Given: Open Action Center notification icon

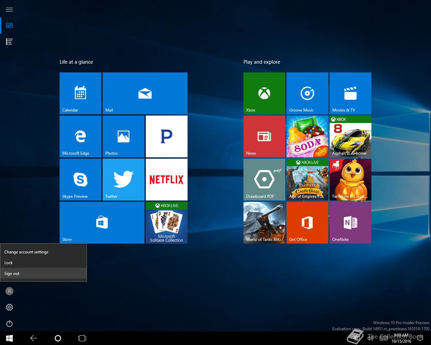Looking at the screenshot, I should coord(420,338).
